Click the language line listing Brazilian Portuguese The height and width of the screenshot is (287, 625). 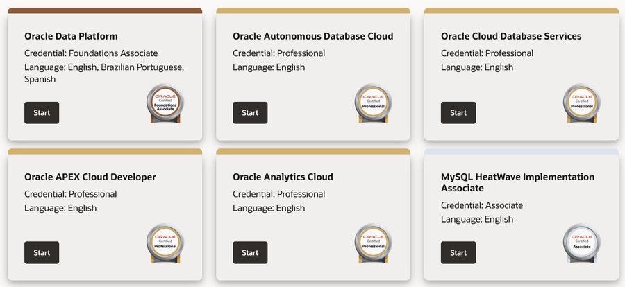pos(104,73)
